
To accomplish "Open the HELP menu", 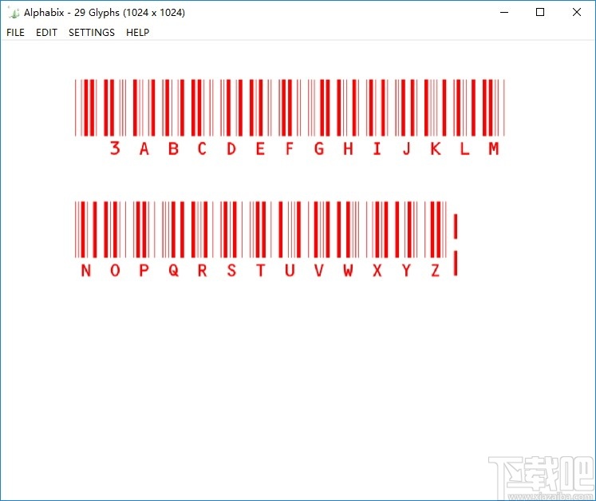I will click(137, 32).
